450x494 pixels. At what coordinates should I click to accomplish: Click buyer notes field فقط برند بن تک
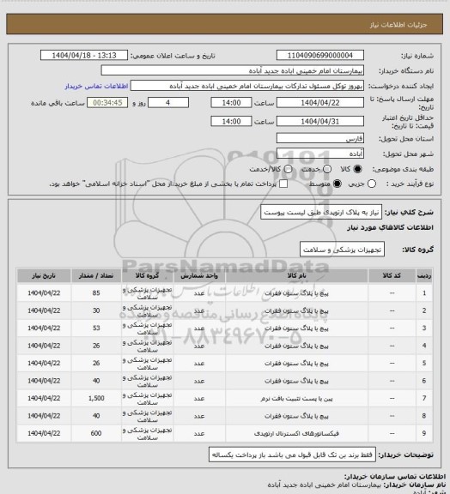292,455
